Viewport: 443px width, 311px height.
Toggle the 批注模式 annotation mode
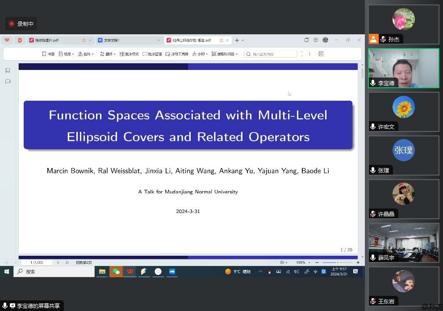pos(129,54)
